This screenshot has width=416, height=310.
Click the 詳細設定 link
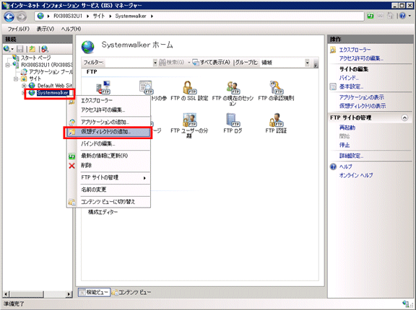point(351,156)
